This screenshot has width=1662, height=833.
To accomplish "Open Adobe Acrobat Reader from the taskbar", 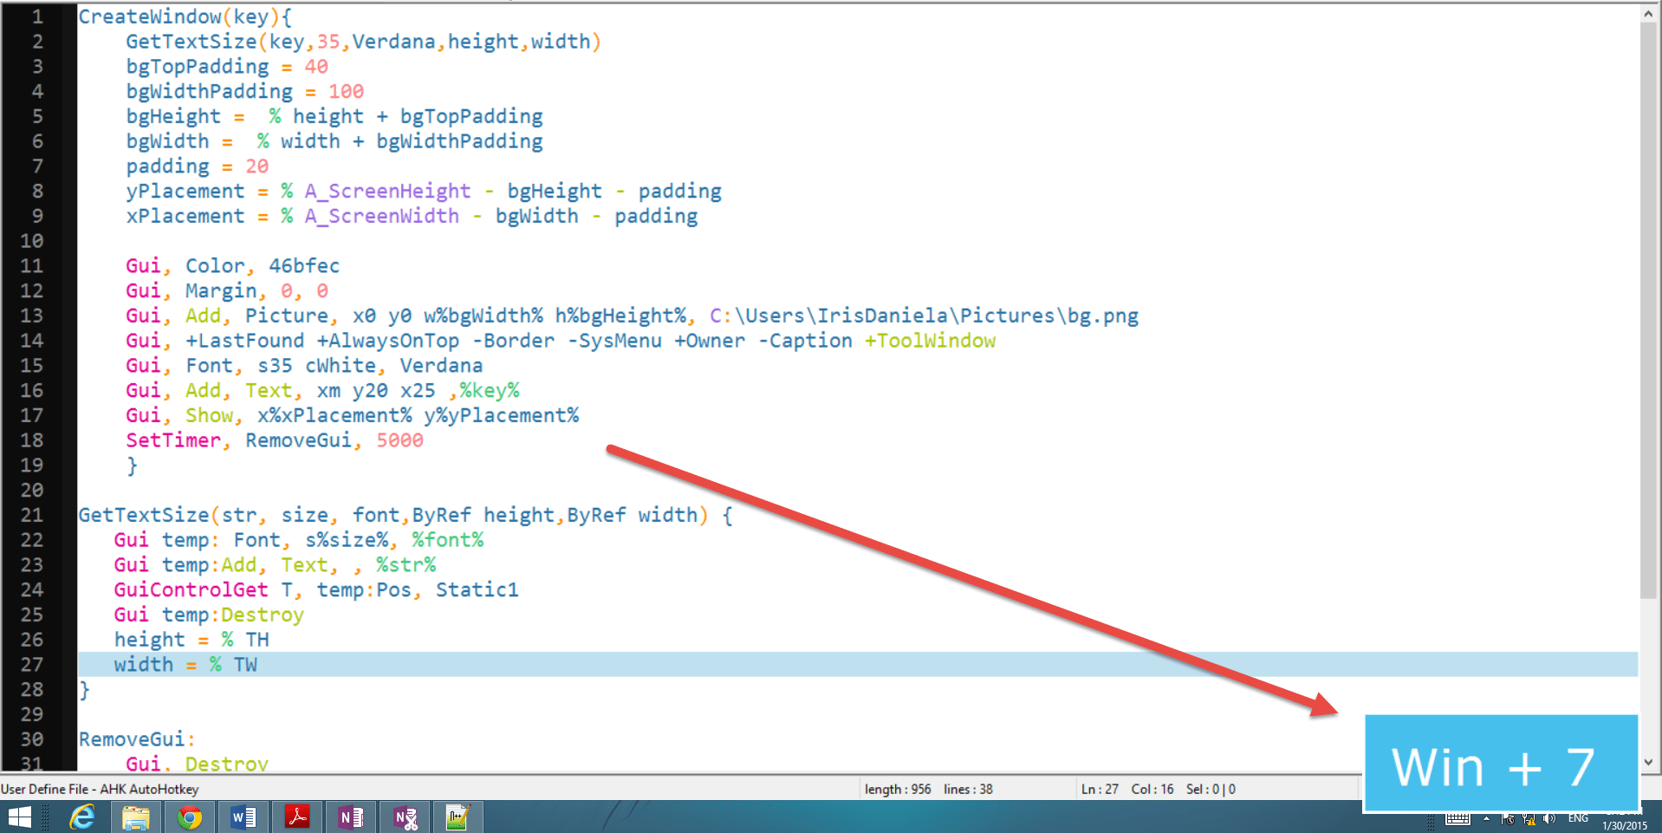I will [297, 816].
